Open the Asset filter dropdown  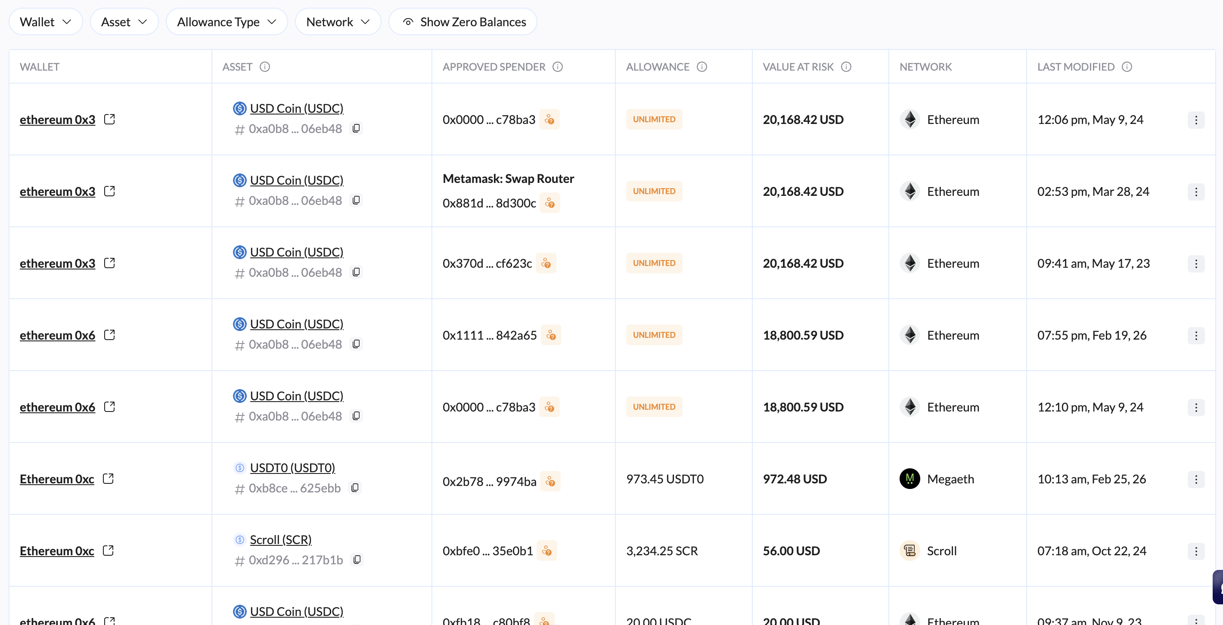[x=124, y=22]
